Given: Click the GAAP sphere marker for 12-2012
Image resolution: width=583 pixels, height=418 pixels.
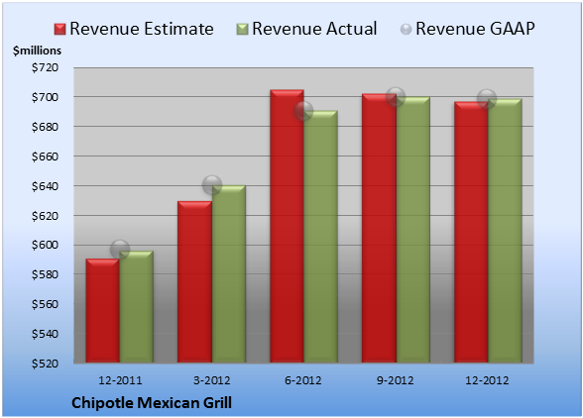Looking at the screenshot, I should [487, 99].
